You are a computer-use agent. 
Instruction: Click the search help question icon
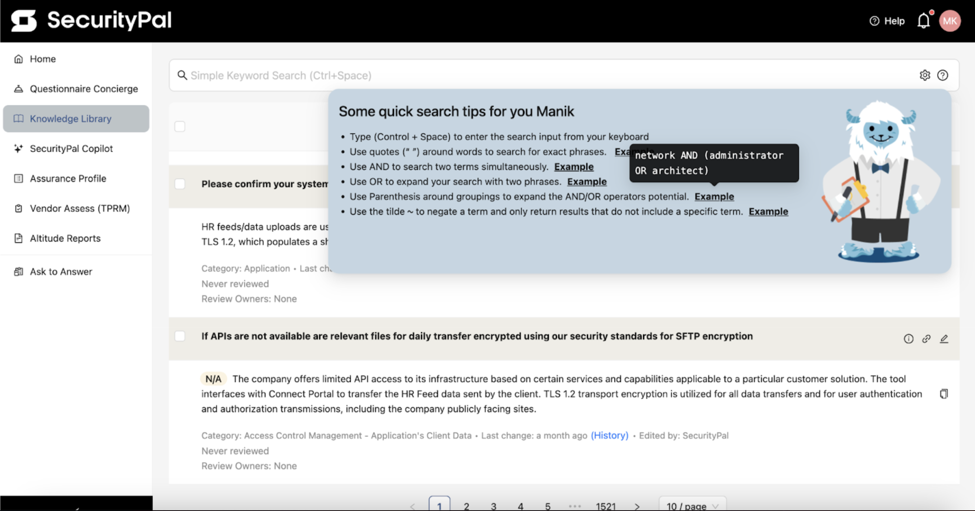click(x=942, y=75)
